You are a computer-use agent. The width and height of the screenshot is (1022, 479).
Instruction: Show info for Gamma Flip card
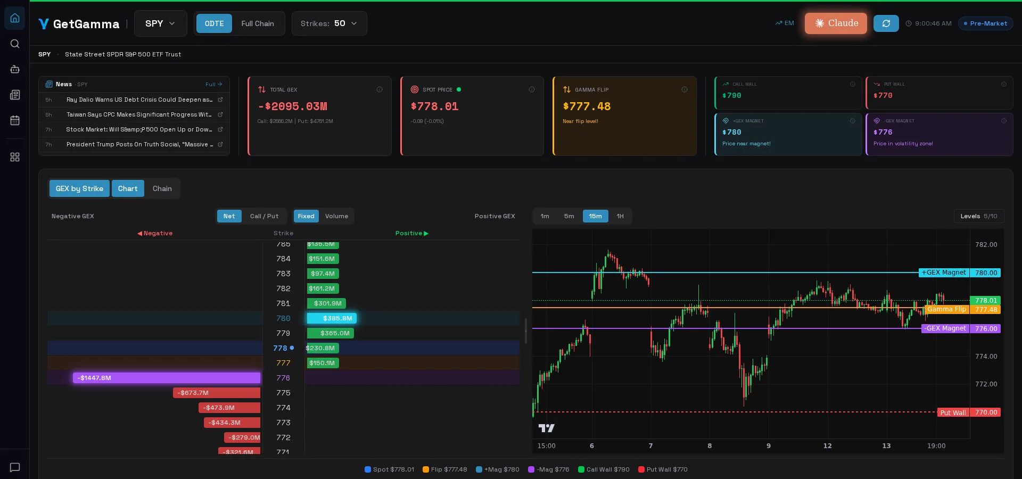tap(685, 89)
